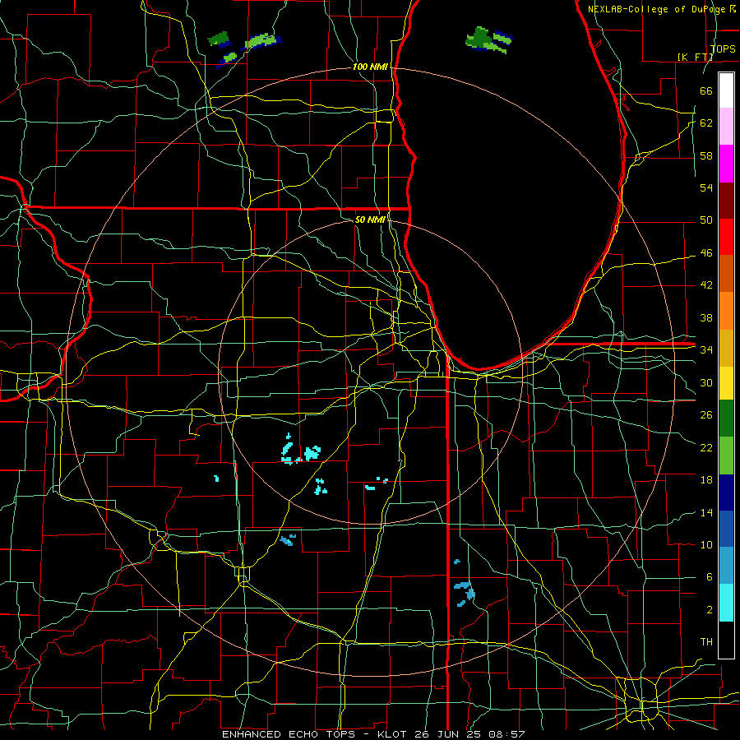Click the dark green swatch in the legend

point(726,419)
